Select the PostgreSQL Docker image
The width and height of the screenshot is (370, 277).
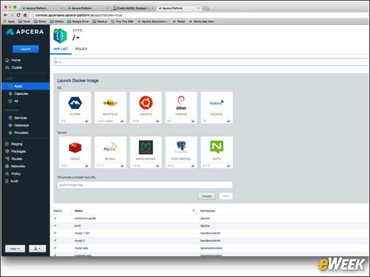click(181, 152)
